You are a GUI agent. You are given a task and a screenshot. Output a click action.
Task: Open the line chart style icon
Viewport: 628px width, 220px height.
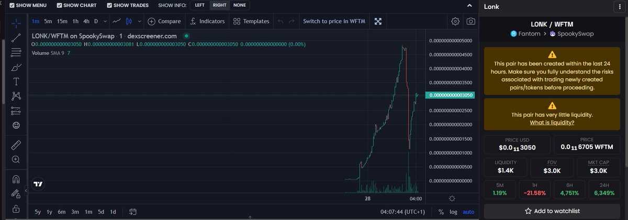(x=117, y=21)
